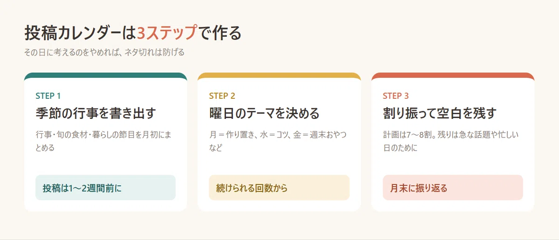Screen dimensions: 559x240
Task: Click the red top bar of STEP 3 card
Action: pos(453,75)
